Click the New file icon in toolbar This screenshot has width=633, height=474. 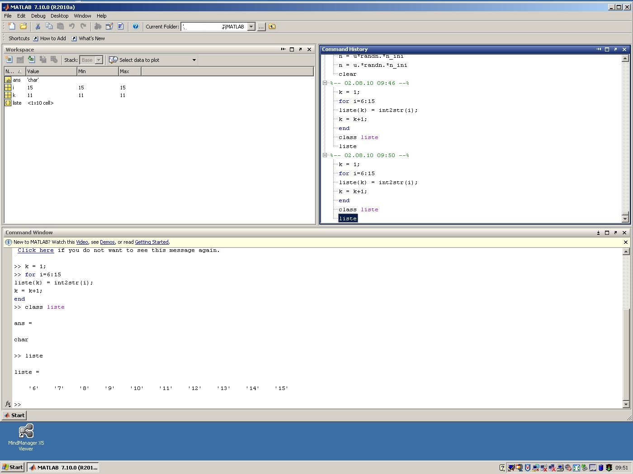point(12,27)
